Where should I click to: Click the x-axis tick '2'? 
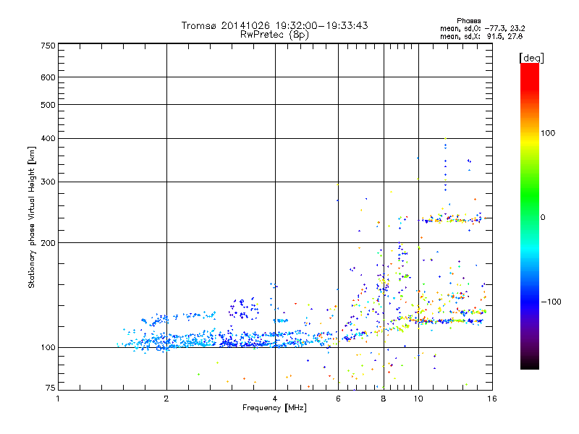tap(166, 399)
